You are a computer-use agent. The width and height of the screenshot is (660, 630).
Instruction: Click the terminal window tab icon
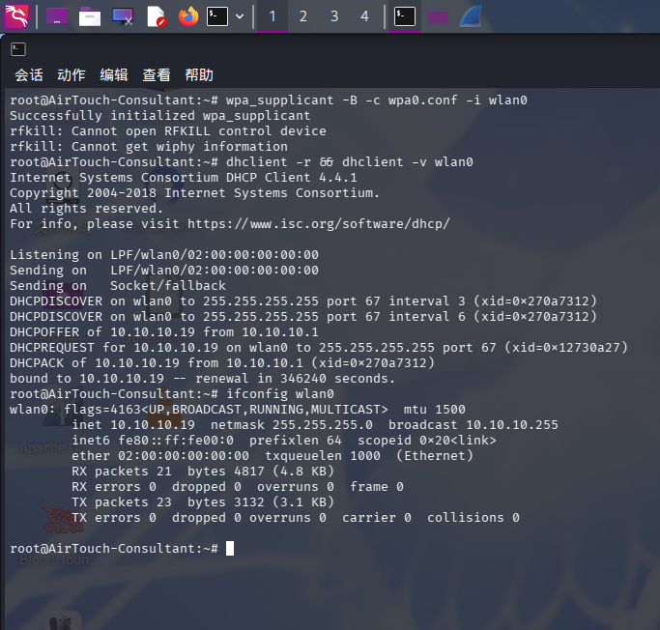point(18,49)
